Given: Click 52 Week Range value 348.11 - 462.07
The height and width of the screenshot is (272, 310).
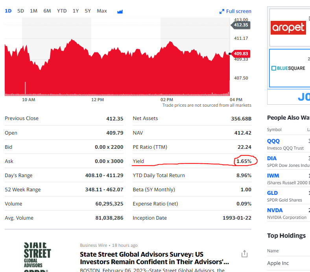Looking at the screenshot, I should (x=104, y=190).
